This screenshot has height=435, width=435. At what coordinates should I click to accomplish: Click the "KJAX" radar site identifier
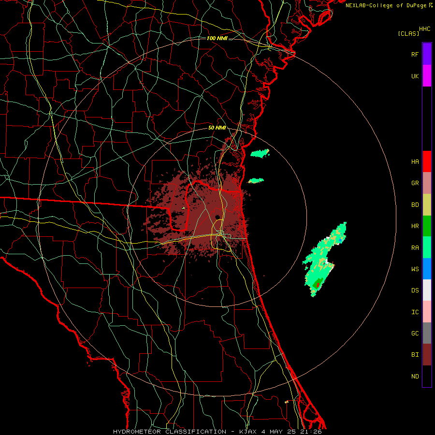coord(248,432)
